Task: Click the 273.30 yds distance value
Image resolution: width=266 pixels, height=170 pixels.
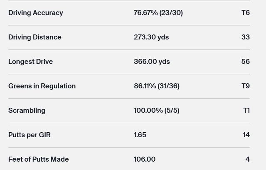Action: (x=151, y=37)
